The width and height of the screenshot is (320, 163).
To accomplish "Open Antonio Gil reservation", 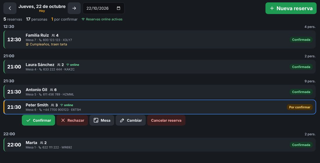I will [160, 92].
